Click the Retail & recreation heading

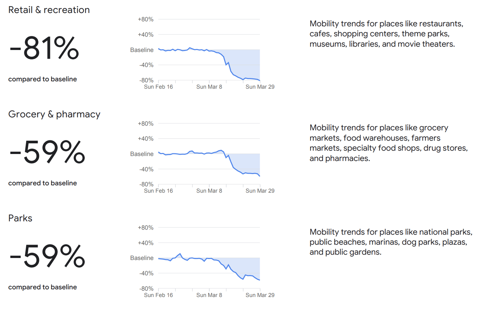[49, 10]
